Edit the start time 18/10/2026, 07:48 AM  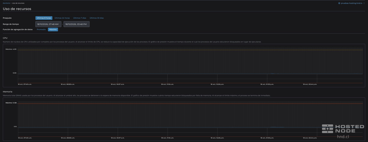[x=48, y=24]
